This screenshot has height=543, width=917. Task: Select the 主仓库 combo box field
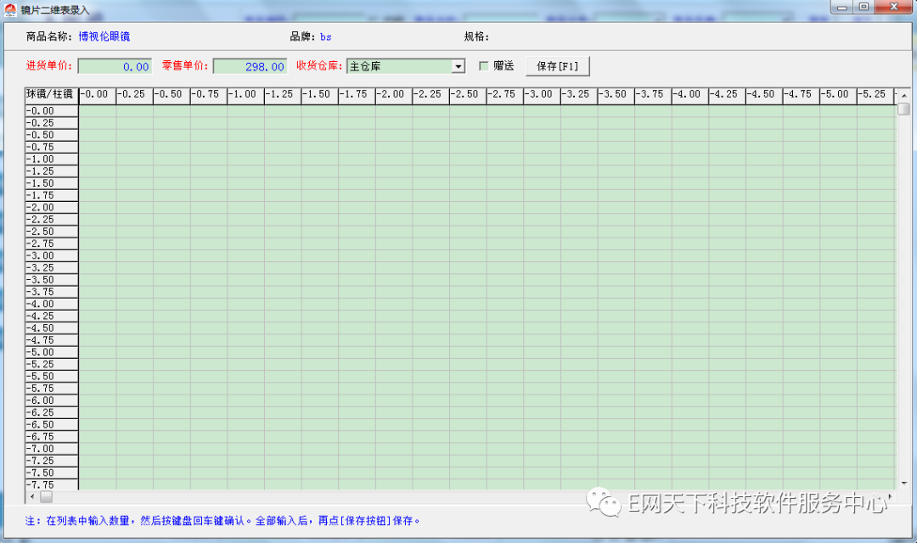[x=397, y=66]
